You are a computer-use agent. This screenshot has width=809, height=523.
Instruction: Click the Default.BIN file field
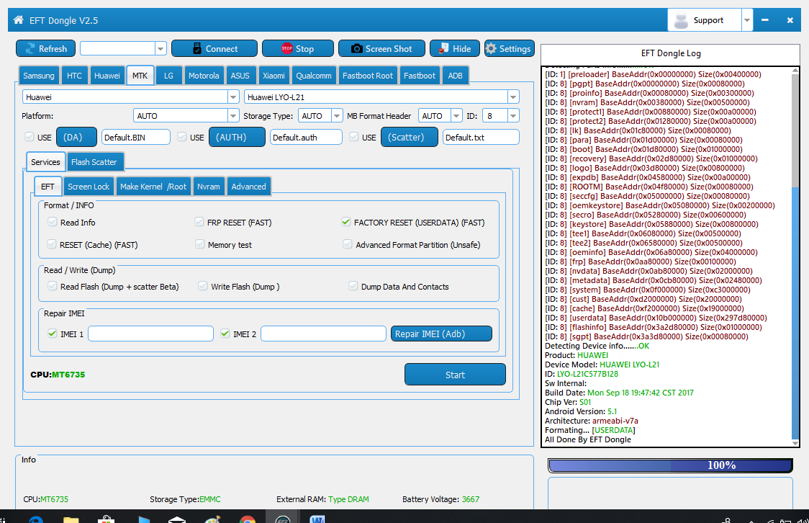click(136, 137)
